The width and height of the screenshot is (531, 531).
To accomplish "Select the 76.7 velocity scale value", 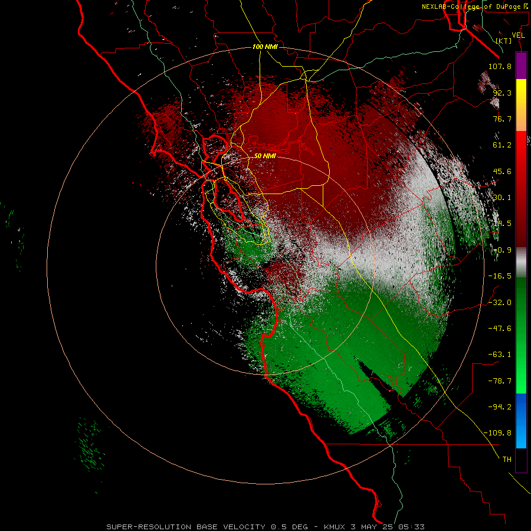I will click(502, 119).
